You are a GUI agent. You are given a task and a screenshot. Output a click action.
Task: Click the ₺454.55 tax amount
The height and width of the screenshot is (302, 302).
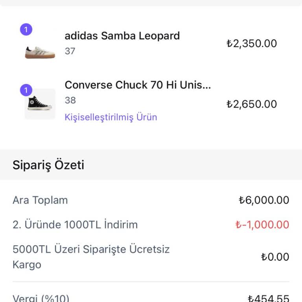268,298
